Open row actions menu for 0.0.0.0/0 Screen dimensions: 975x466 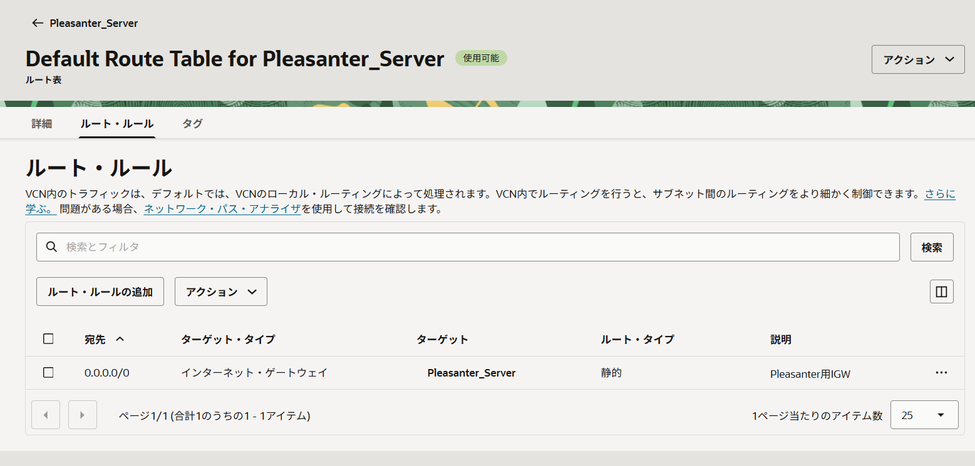coord(941,373)
